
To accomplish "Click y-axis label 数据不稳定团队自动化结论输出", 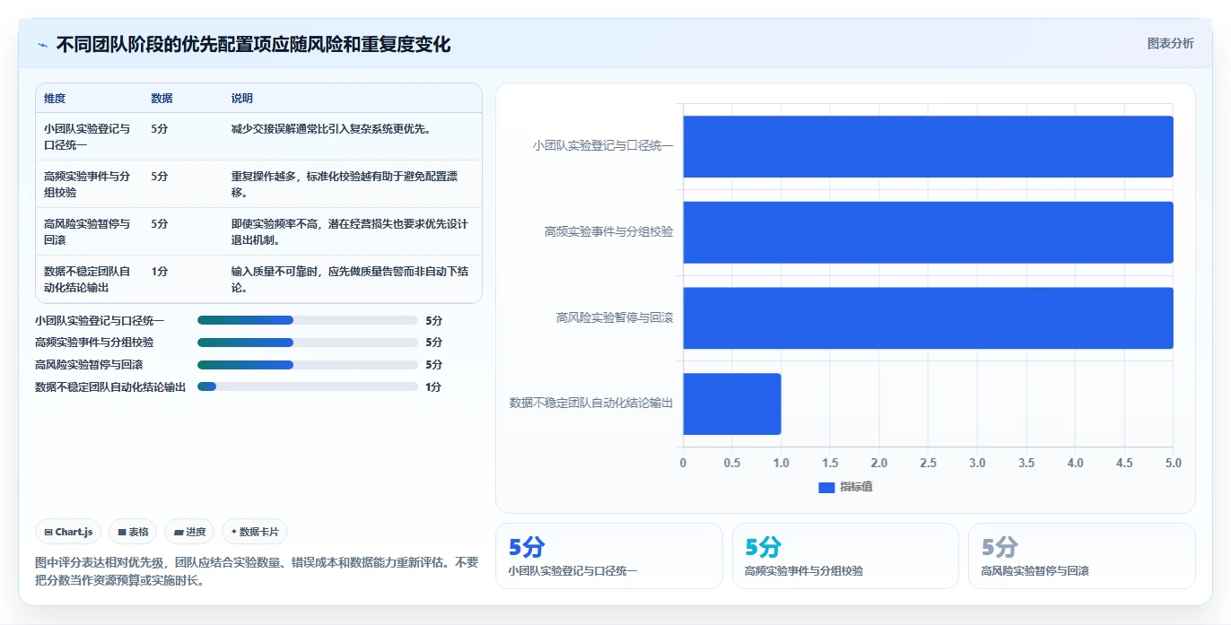I will [591, 404].
